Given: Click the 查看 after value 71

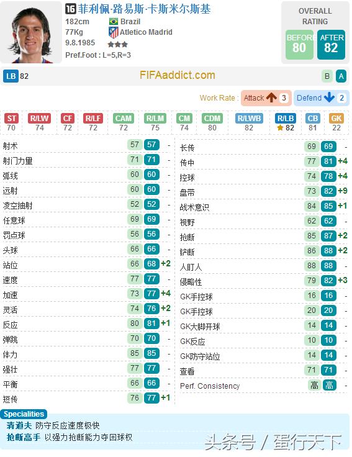Looking at the screenshot, I should [328, 370].
